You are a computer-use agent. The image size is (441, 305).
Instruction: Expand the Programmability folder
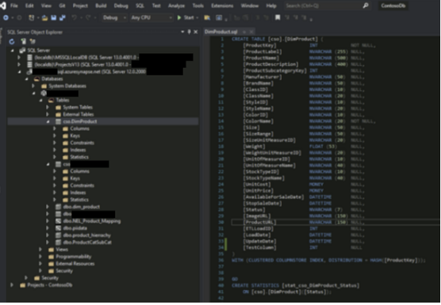tap(40, 257)
